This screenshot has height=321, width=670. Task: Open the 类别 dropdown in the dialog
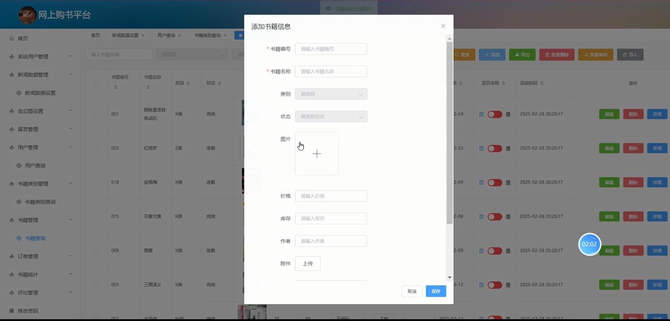(331, 94)
